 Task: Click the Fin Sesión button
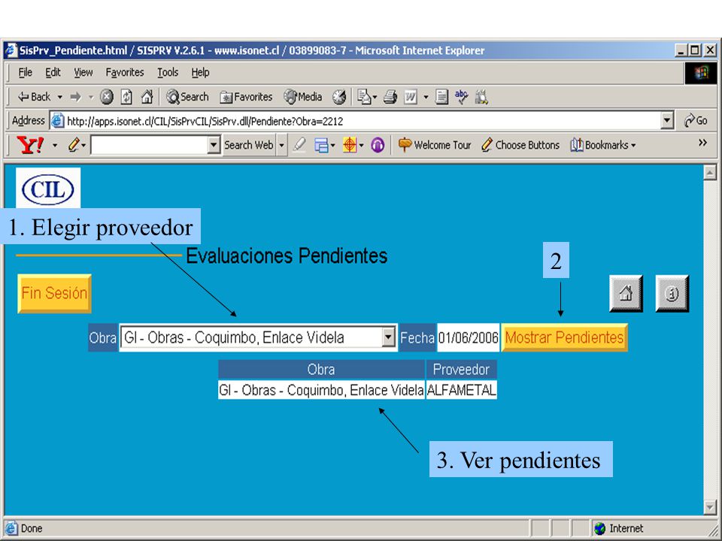click(54, 293)
